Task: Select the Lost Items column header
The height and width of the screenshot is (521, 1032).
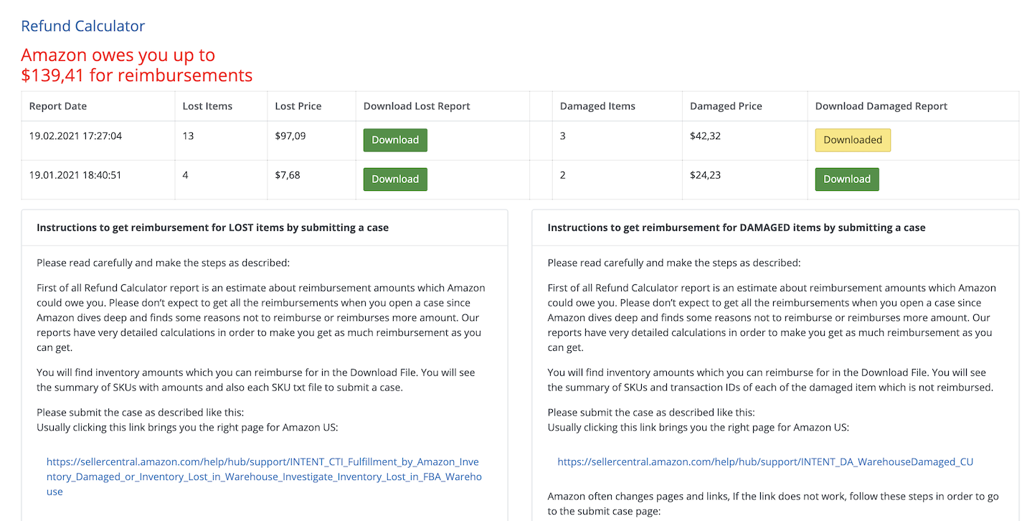Action: coord(207,106)
